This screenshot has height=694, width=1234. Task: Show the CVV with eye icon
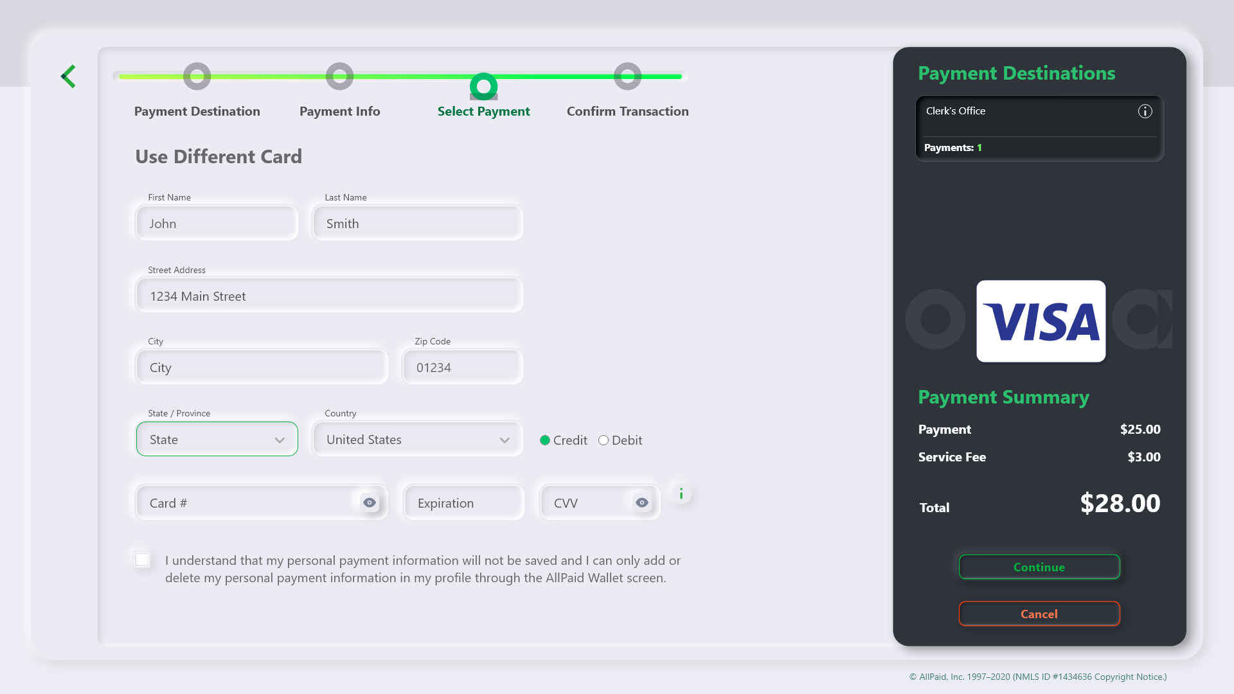tap(641, 503)
